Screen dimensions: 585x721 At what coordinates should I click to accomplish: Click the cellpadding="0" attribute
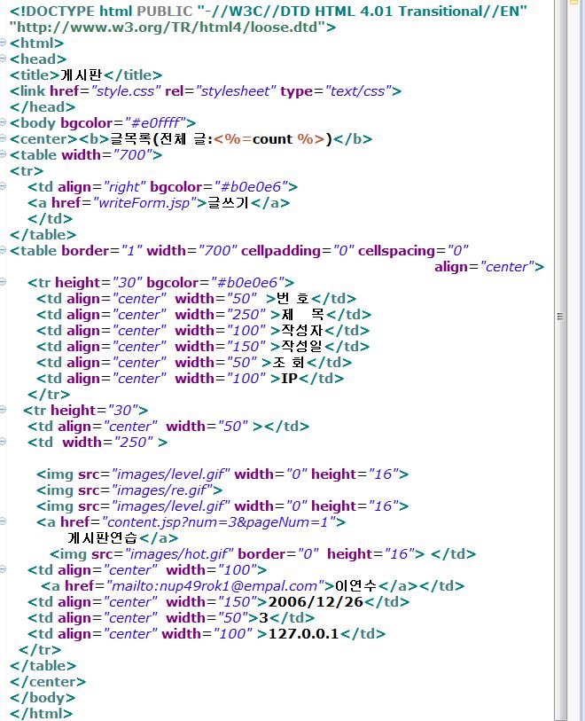coord(298,251)
